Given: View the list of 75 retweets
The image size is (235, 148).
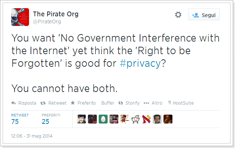Looking at the screenshot, I should 20,119.
